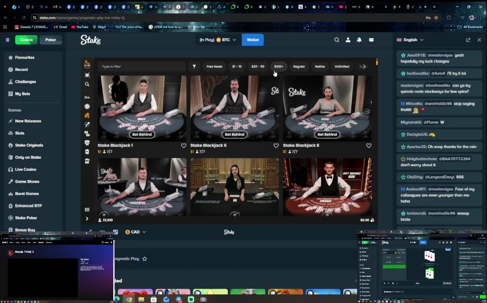Click the filter funnel icon in lobby

tap(194, 66)
